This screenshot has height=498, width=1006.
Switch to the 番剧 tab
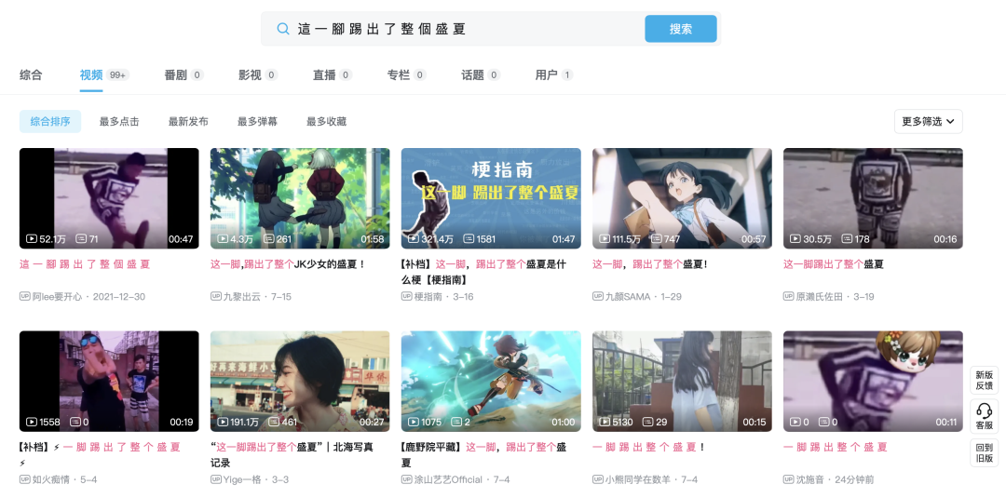coord(175,74)
